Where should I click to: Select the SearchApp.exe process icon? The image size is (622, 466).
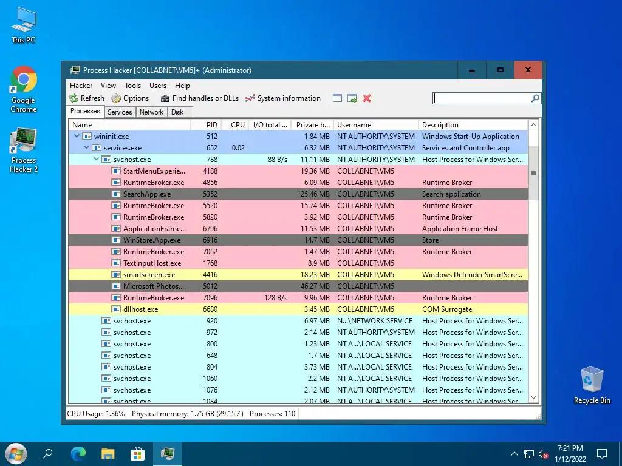click(x=116, y=194)
